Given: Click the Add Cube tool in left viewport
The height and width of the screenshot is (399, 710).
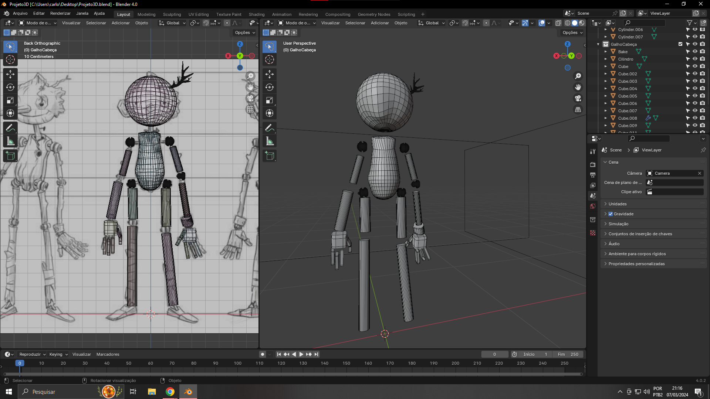Looking at the screenshot, I should click(x=10, y=156).
